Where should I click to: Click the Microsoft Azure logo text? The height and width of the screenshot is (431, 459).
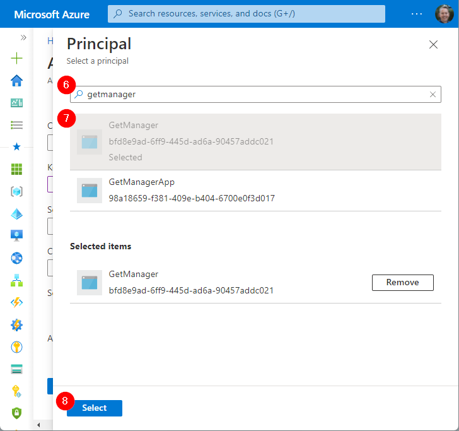point(52,15)
